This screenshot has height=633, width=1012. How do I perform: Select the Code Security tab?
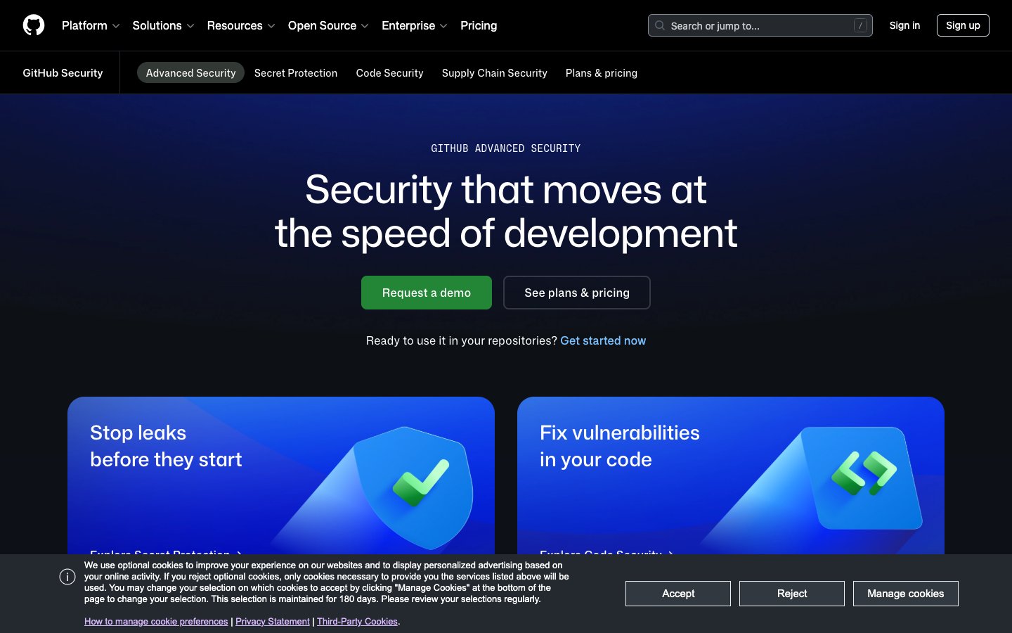pyautogui.click(x=389, y=72)
